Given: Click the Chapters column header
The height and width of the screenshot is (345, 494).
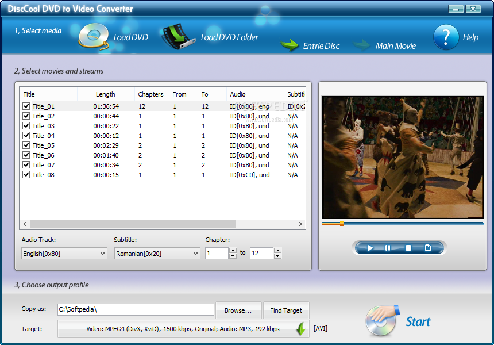Looking at the screenshot, I should click(x=152, y=94).
